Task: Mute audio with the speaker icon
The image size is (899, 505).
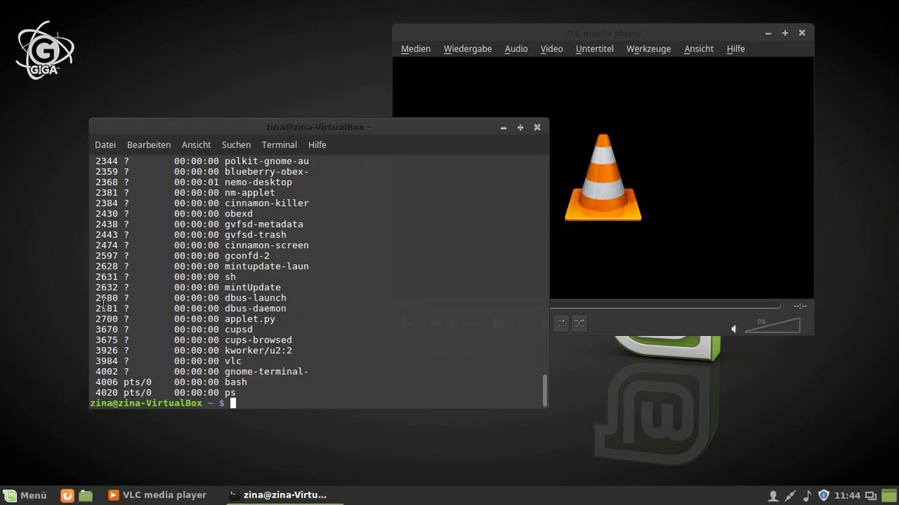Action: tap(734, 328)
